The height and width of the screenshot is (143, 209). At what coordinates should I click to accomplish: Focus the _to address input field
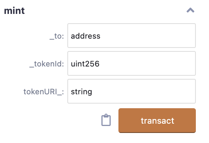tap(132, 36)
